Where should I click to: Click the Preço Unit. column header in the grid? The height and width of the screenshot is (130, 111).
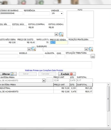tap(62, 85)
